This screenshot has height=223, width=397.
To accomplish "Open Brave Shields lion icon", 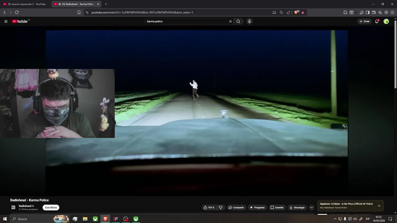I will (x=296, y=12).
